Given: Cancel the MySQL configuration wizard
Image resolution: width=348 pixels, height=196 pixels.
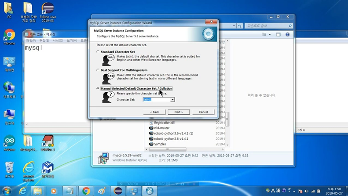Looking at the screenshot, I should pos(203,112).
